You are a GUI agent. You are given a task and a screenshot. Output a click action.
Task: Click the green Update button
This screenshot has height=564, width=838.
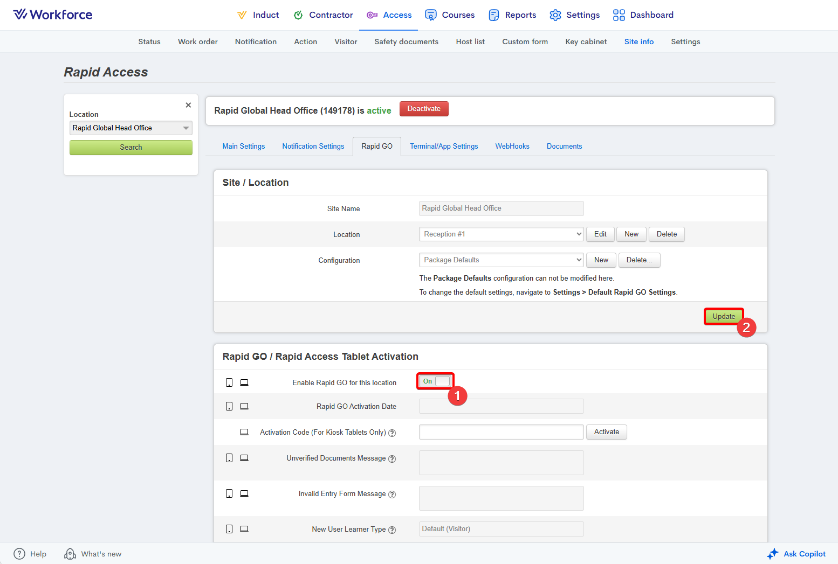coord(724,316)
